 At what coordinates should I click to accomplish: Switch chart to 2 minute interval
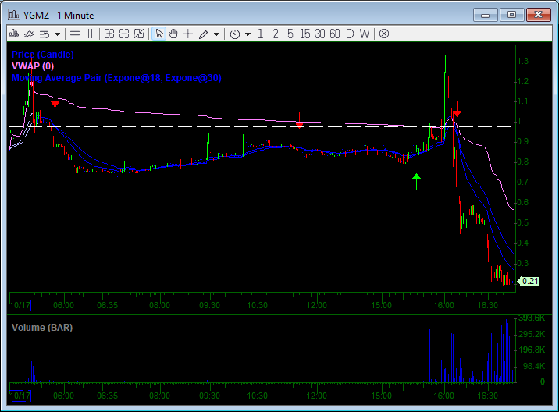click(x=276, y=34)
